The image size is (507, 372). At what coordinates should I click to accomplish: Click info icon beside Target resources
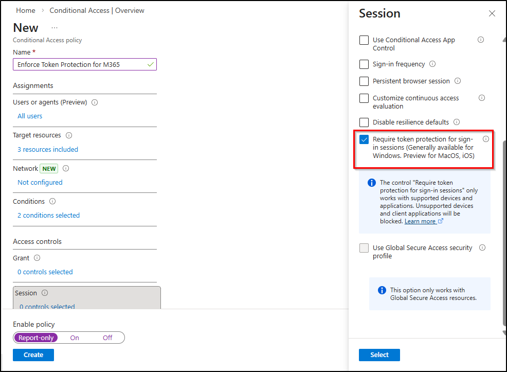tap(69, 135)
